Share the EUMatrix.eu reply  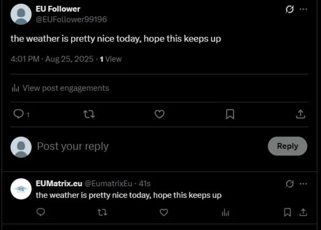[x=303, y=212]
